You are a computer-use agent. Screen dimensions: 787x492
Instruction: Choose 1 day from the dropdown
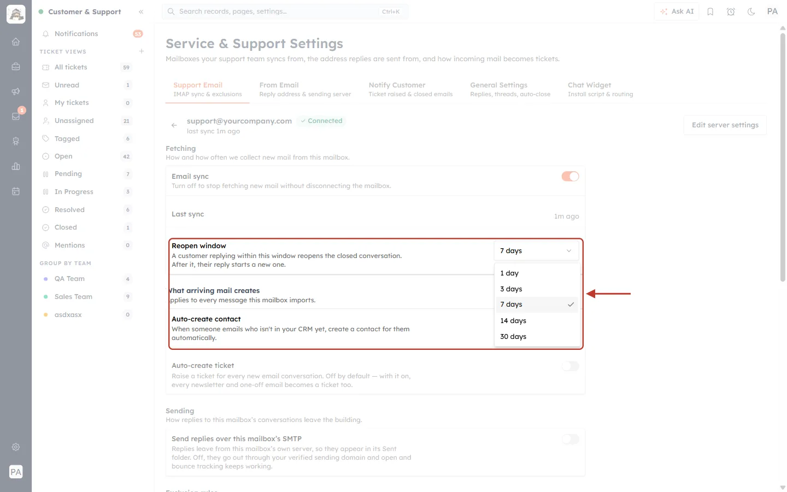coord(537,273)
